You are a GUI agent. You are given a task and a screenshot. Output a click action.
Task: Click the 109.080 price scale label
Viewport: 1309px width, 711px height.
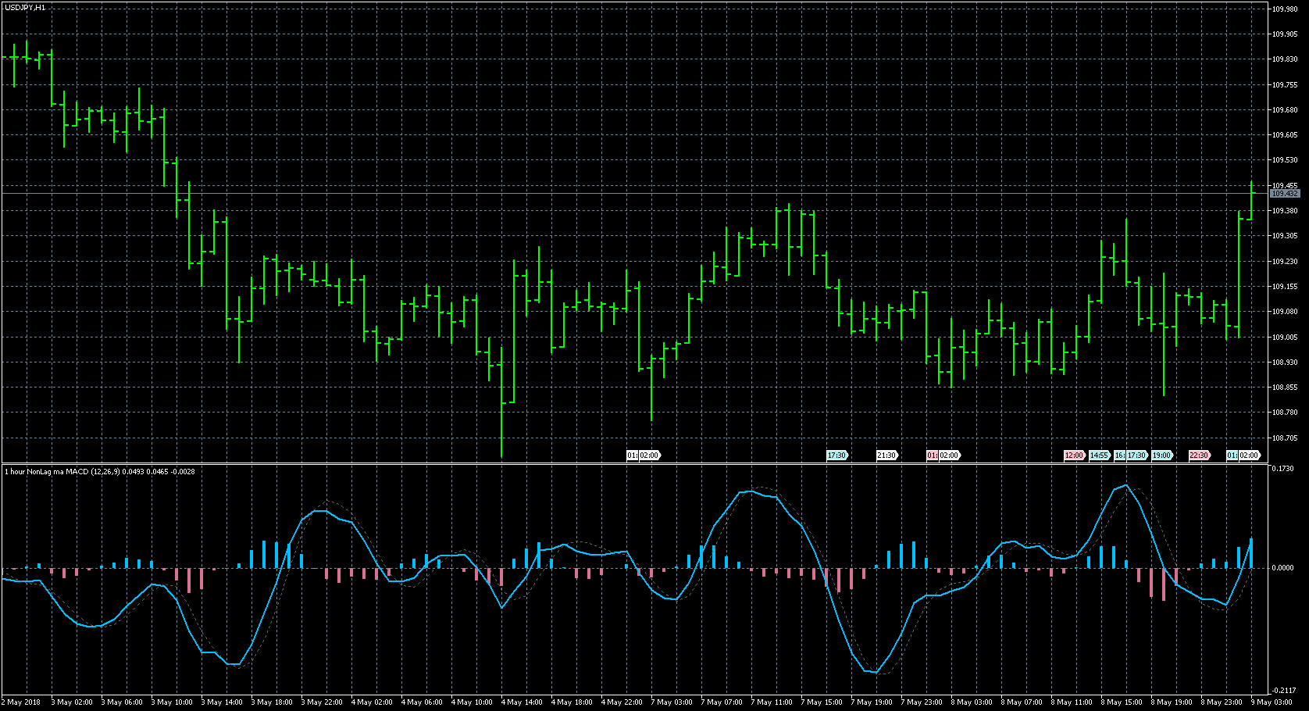point(1285,312)
